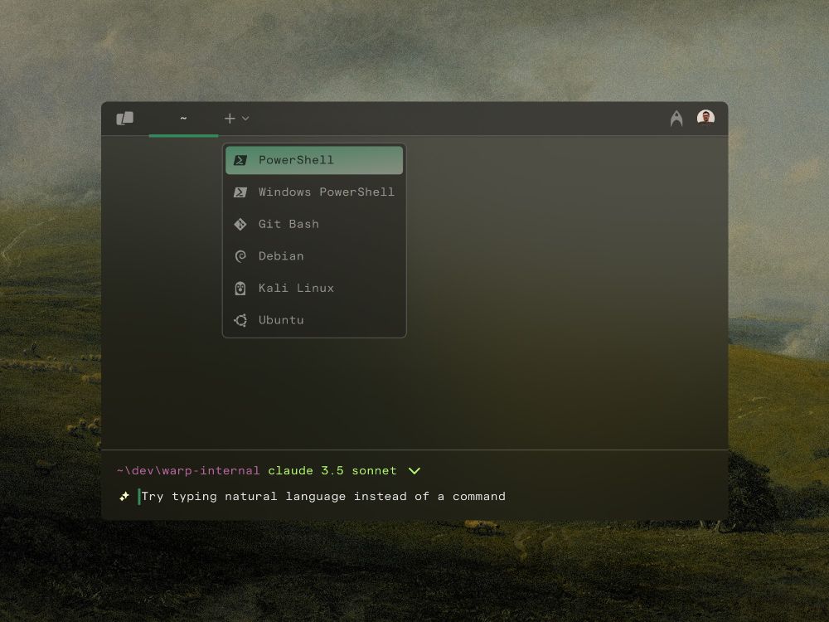
Task: Choose Windows PowerShell from the shell menu
Action: coord(314,192)
